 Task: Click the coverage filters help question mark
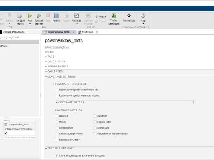(193, 102)
